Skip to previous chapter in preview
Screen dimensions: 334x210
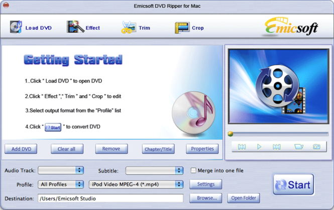[x=242, y=147]
